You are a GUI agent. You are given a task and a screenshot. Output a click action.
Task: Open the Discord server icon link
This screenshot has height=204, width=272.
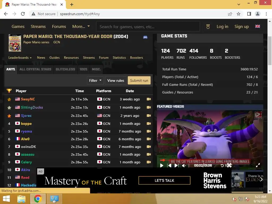[145, 37]
